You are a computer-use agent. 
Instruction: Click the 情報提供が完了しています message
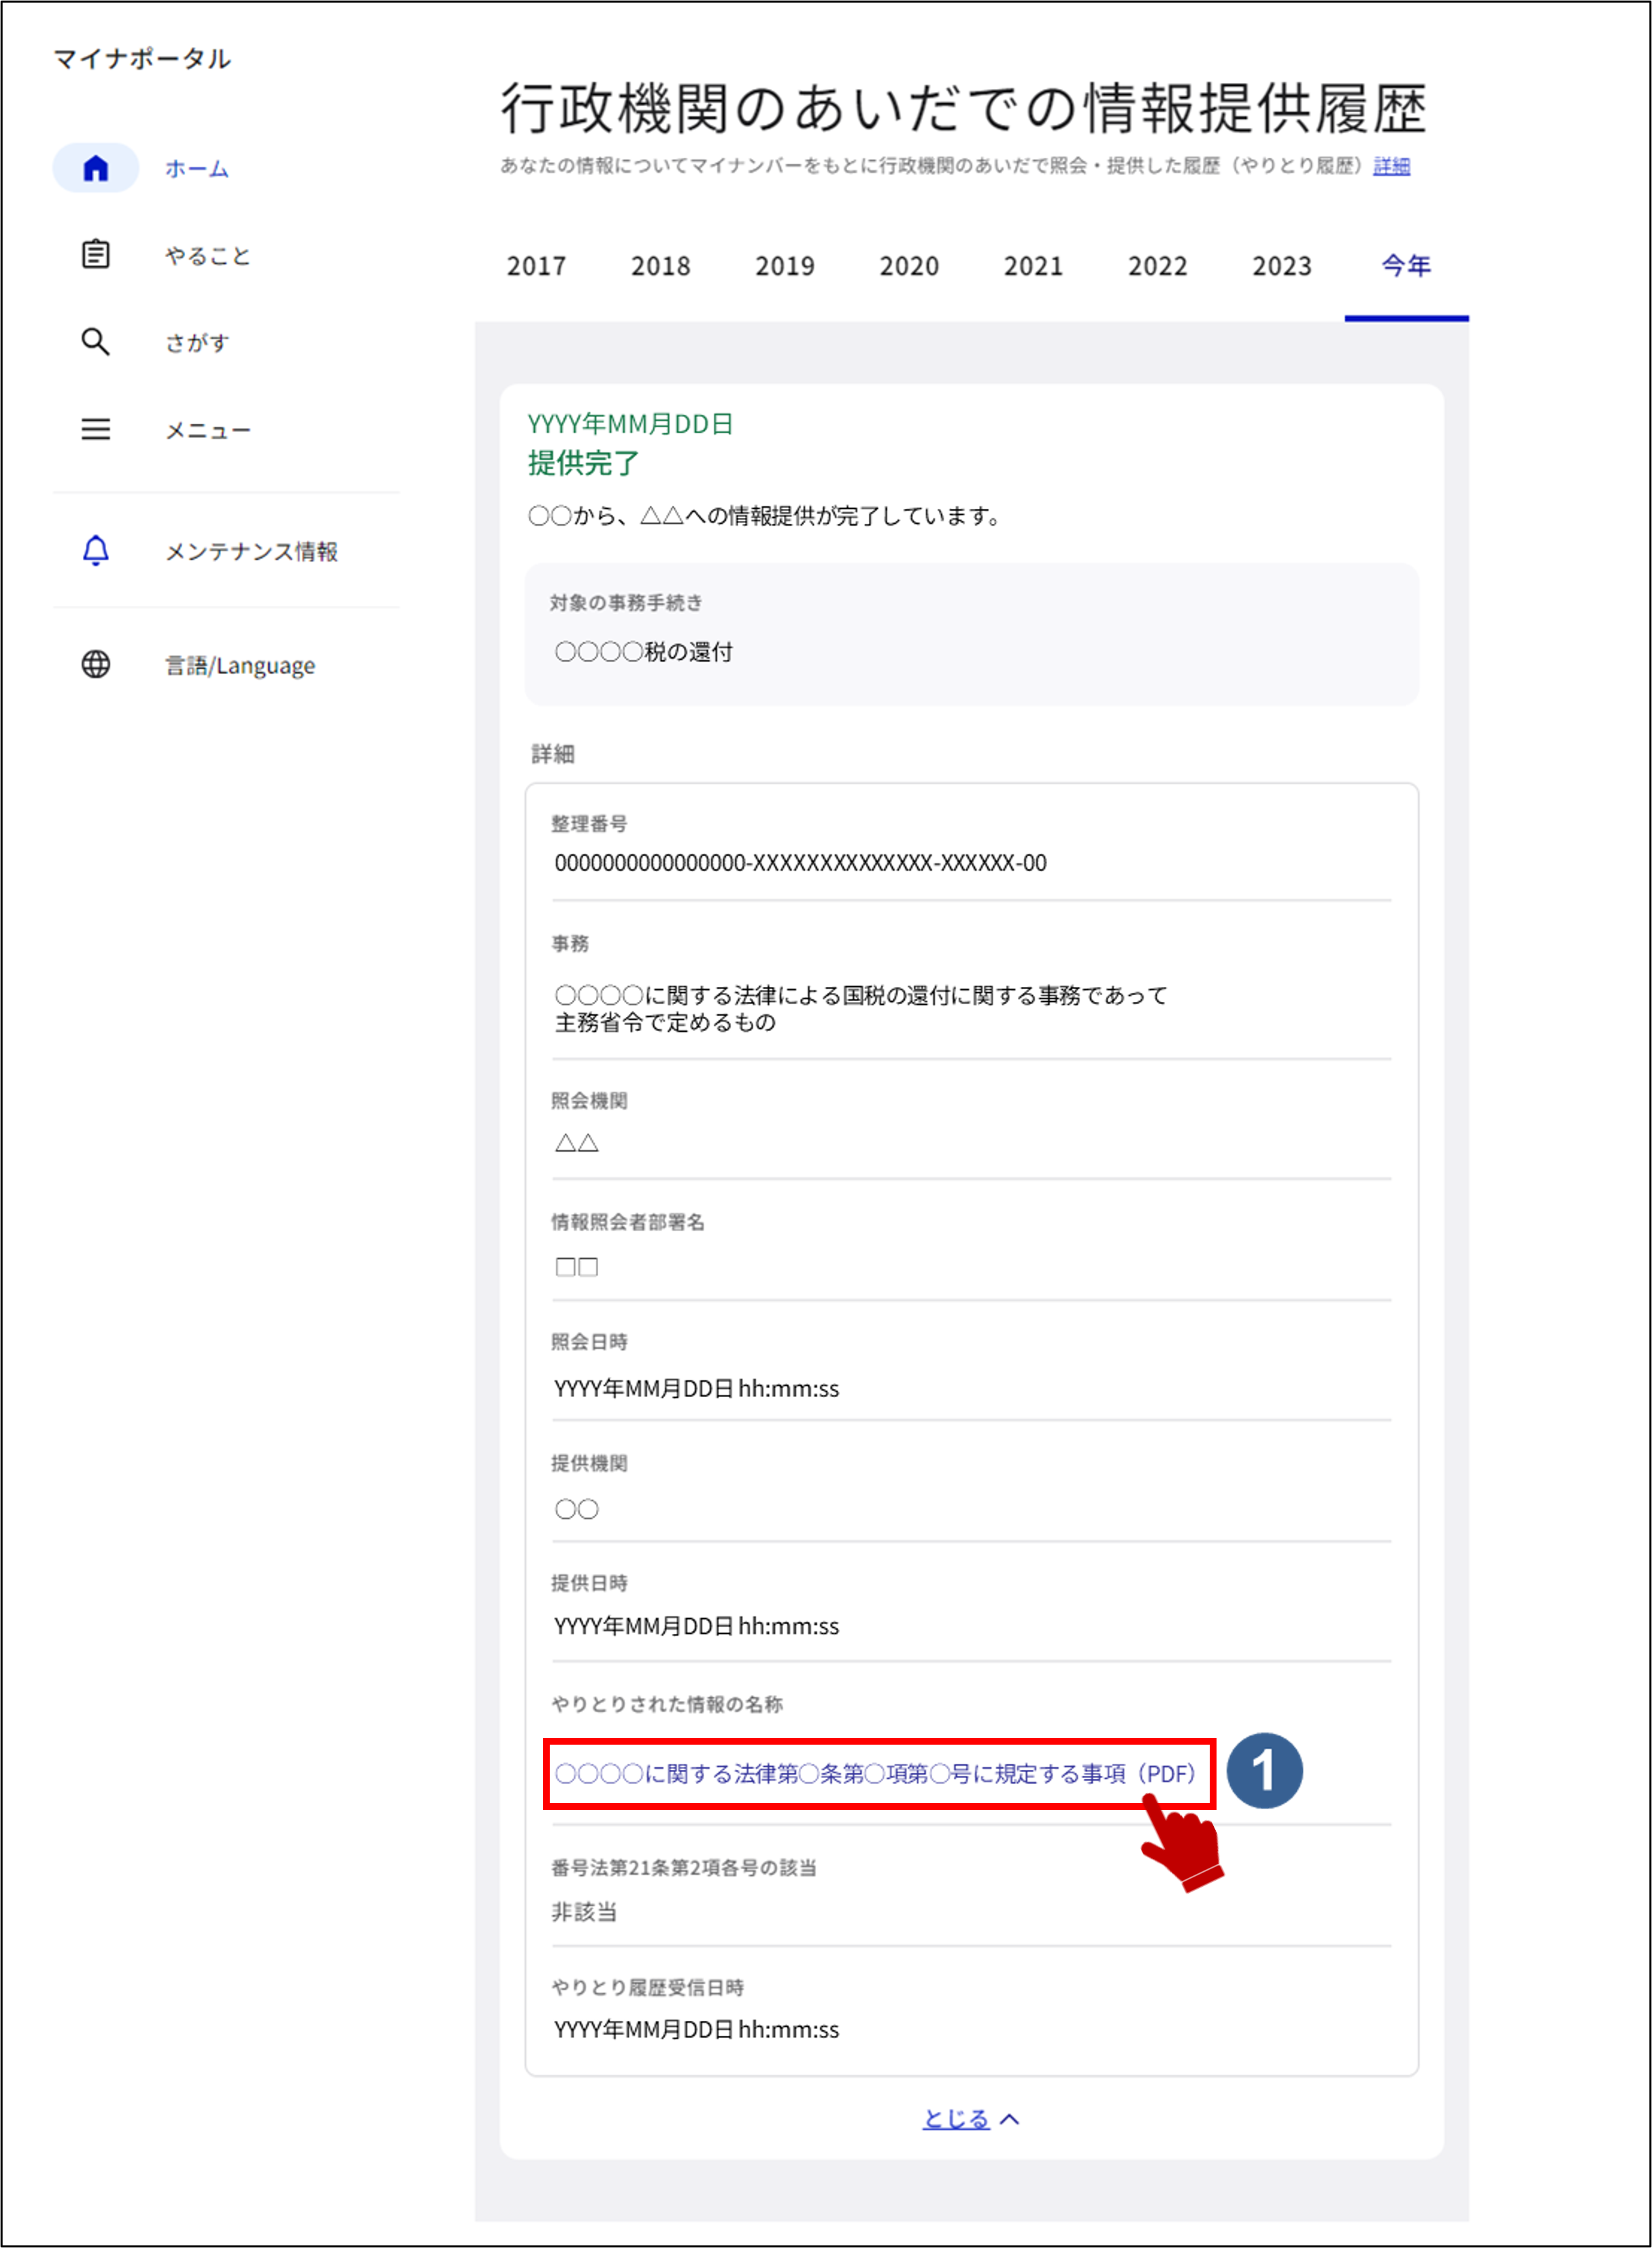pyautogui.click(x=765, y=516)
